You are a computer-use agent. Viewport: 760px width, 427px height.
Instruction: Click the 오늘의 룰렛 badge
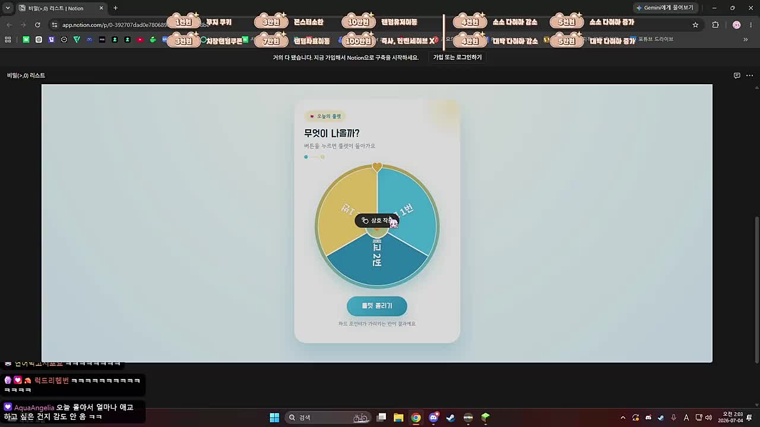tap(325, 116)
